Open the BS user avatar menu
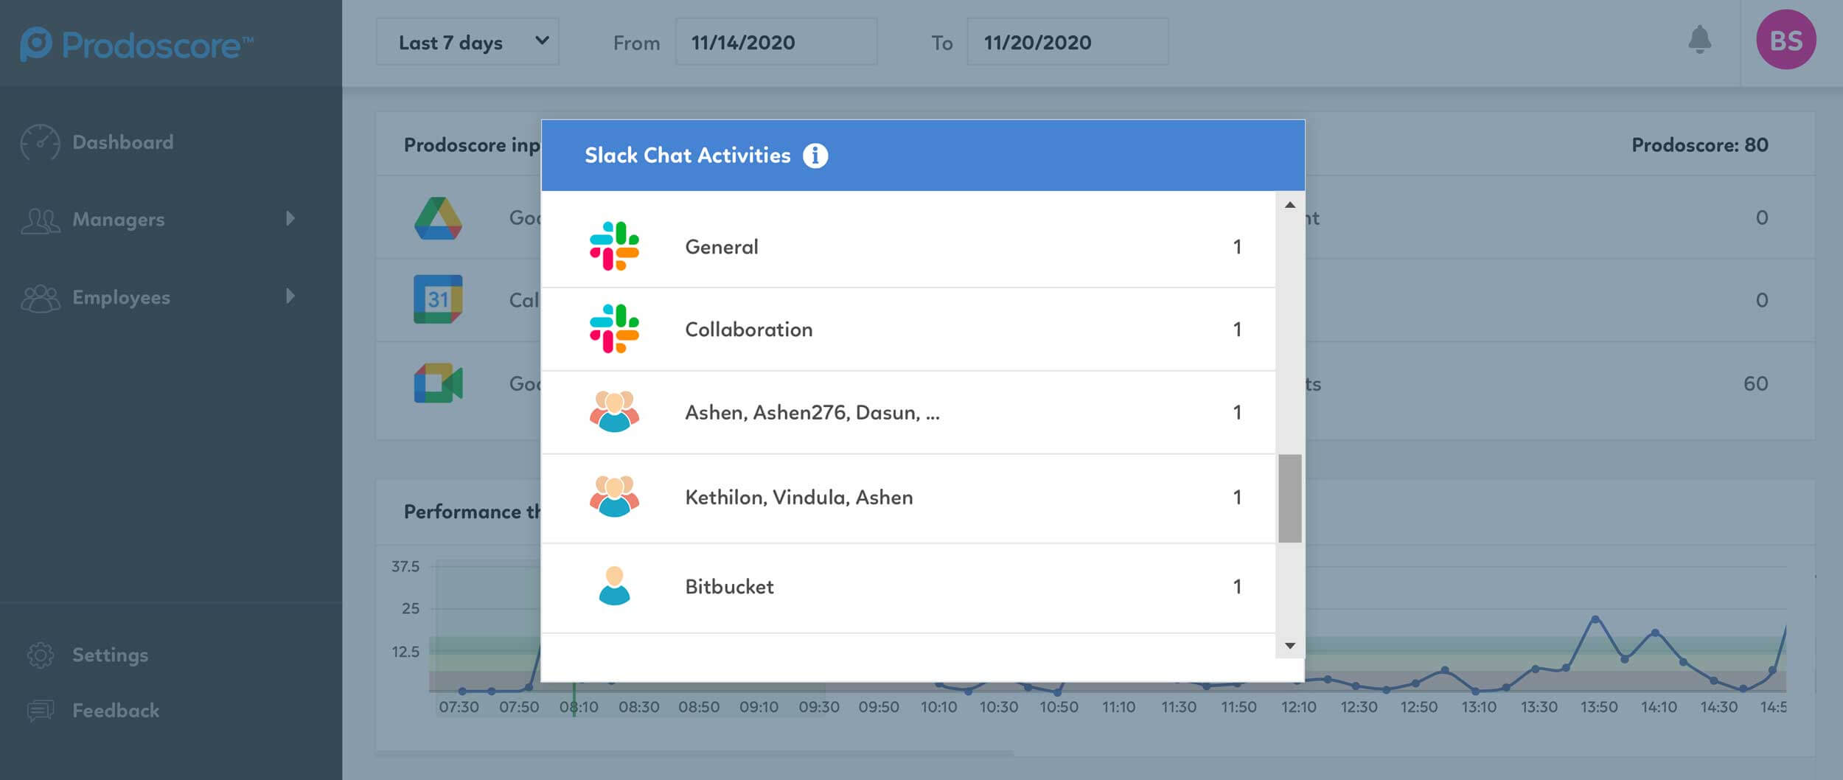Image resolution: width=1843 pixels, height=780 pixels. [1785, 40]
